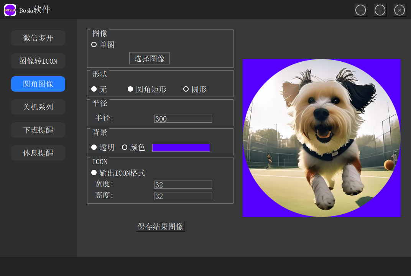Open the 关机系列 sidebar tab
Viewport: 411px width, 276px height.
coord(38,107)
